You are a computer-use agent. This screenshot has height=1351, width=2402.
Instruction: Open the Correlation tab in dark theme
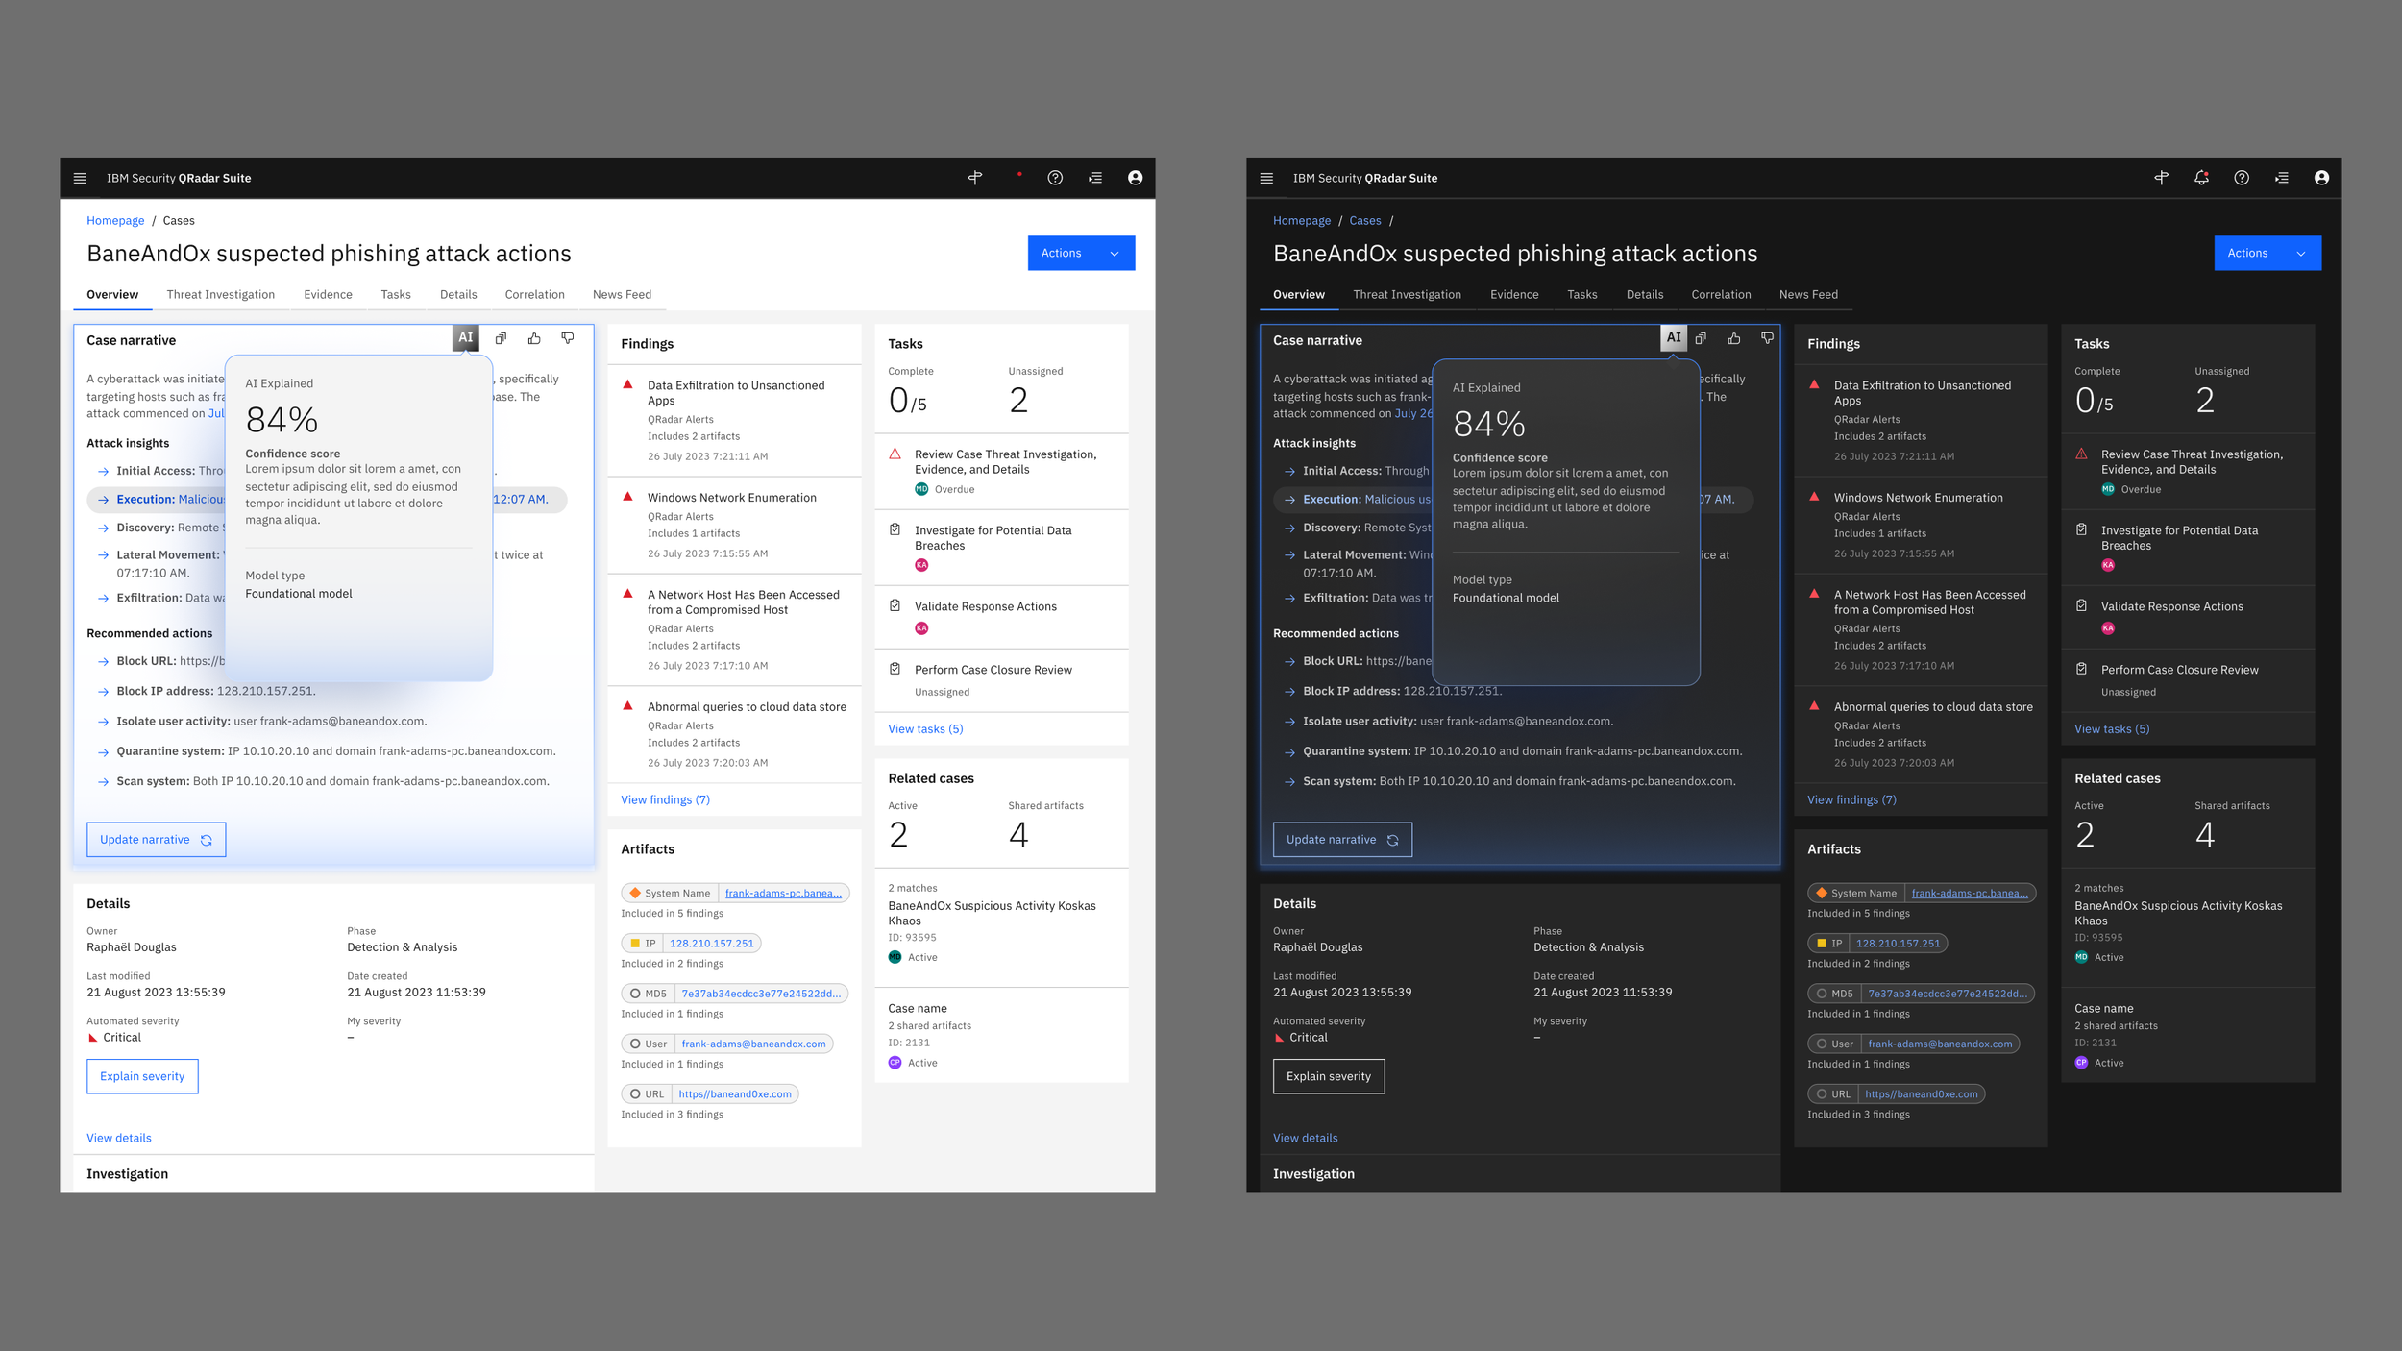point(1720,295)
